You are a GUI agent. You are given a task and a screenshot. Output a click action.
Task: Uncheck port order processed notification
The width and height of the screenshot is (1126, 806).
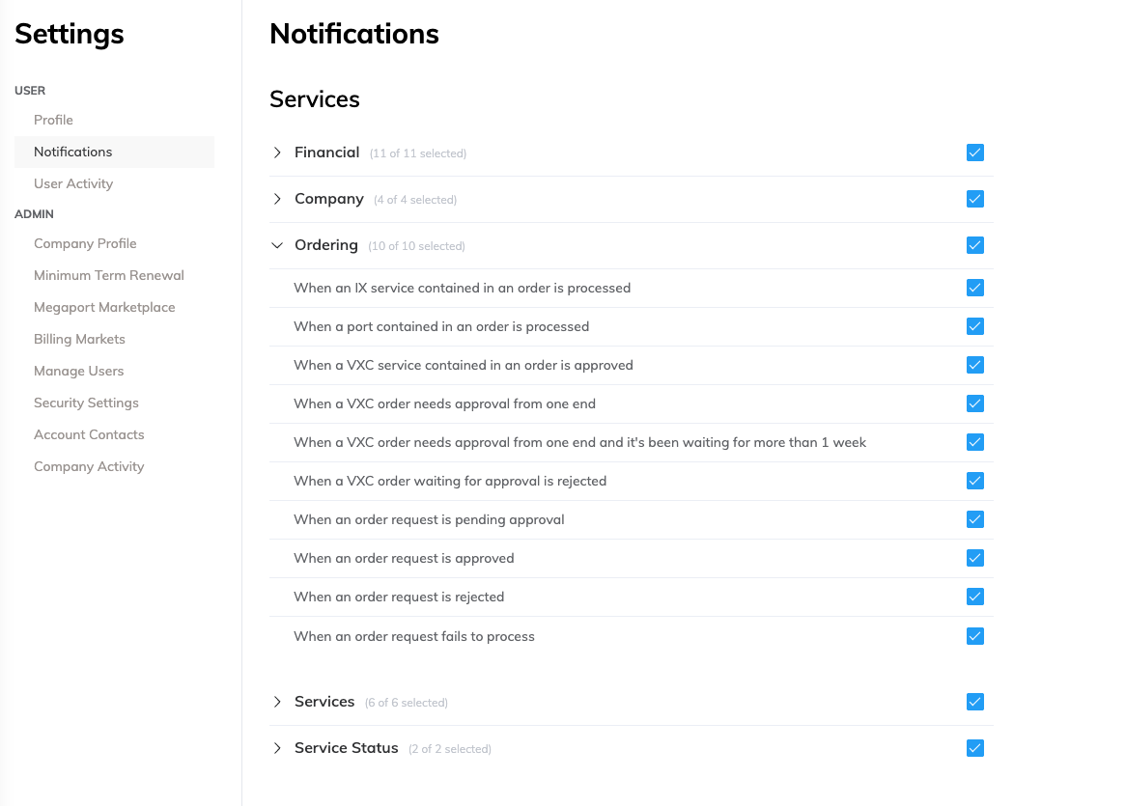pos(975,326)
